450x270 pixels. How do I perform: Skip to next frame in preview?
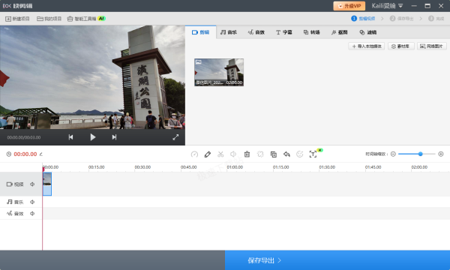click(114, 137)
